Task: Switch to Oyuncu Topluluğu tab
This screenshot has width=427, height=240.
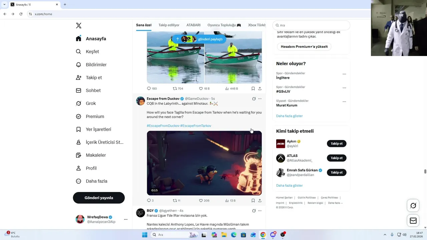Action: click(224, 25)
